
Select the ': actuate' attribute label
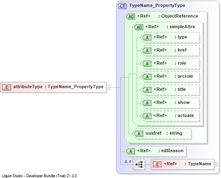(184, 115)
